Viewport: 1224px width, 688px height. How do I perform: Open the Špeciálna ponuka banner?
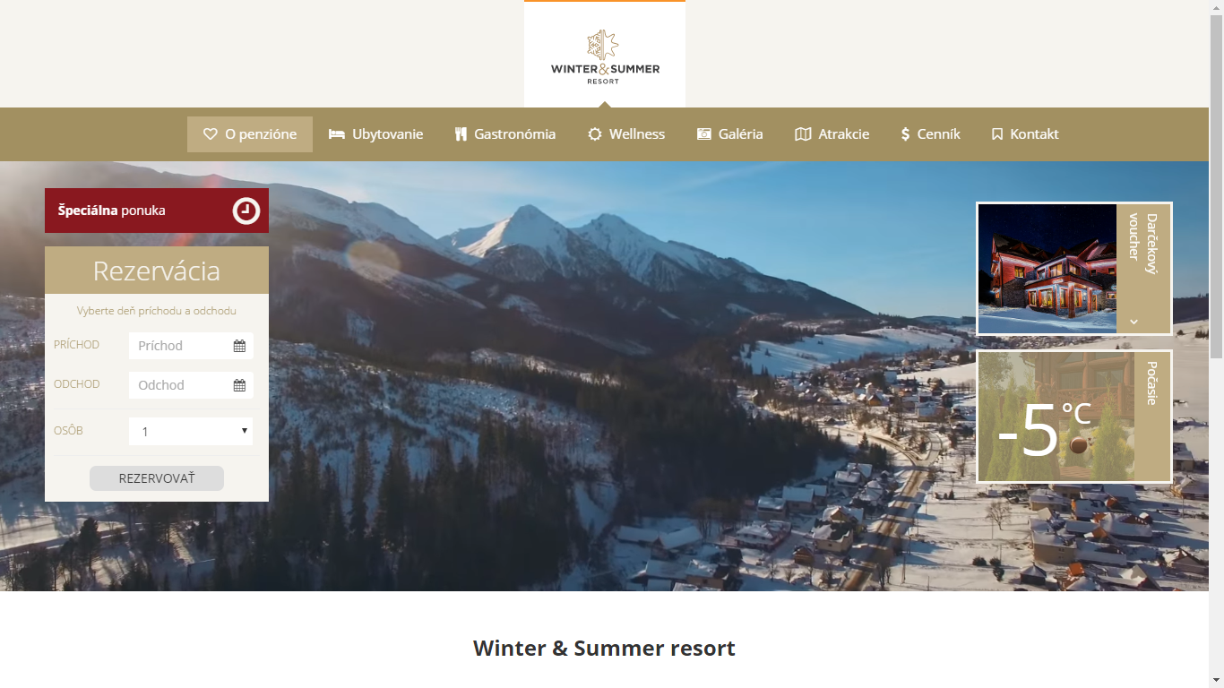[157, 211]
